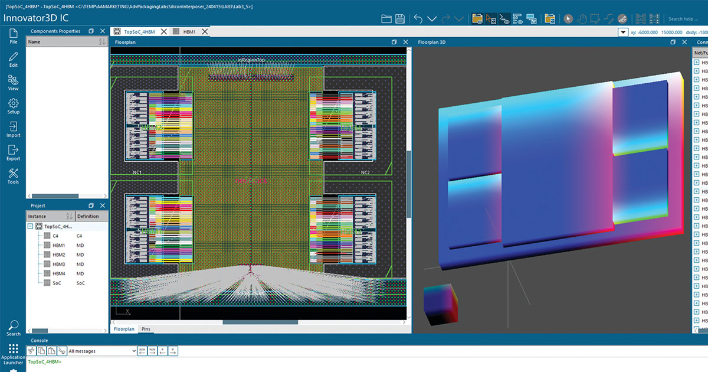This screenshot has height=372, width=708.
Task: Select the route trace tool icon
Action: tap(608, 18)
